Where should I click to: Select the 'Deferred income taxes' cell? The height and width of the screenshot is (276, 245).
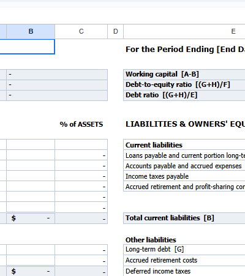(184, 271)
